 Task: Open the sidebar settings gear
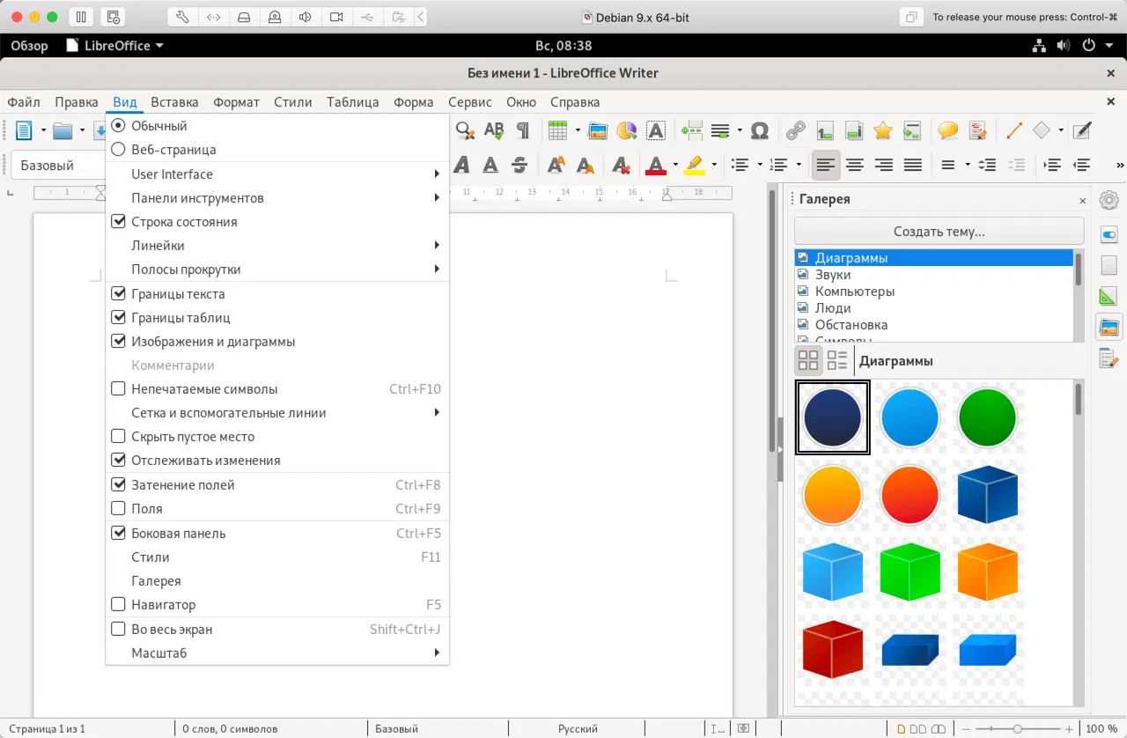(1109, 200)
